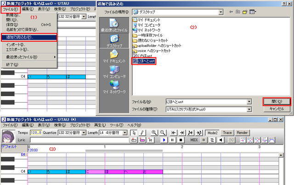Click the 開く(O) button in dialog
This screenshot has height=185, width=294.
tap(277, 102)
